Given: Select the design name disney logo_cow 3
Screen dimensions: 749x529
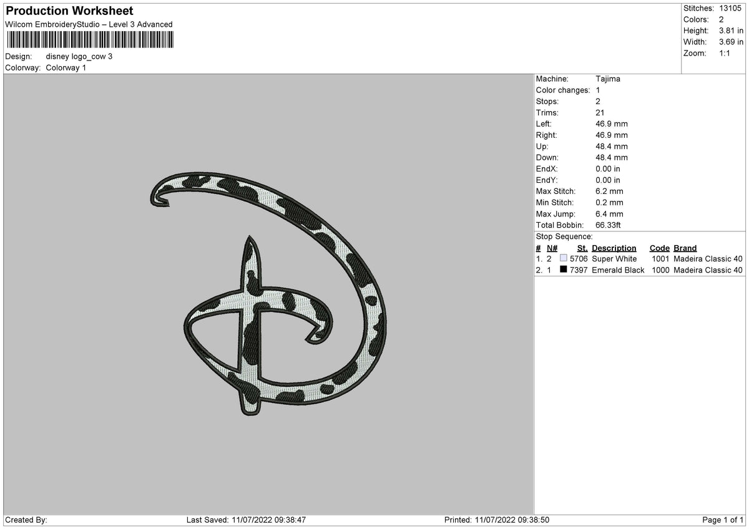Looking at the screenshot, I should (x=79, y=56).
